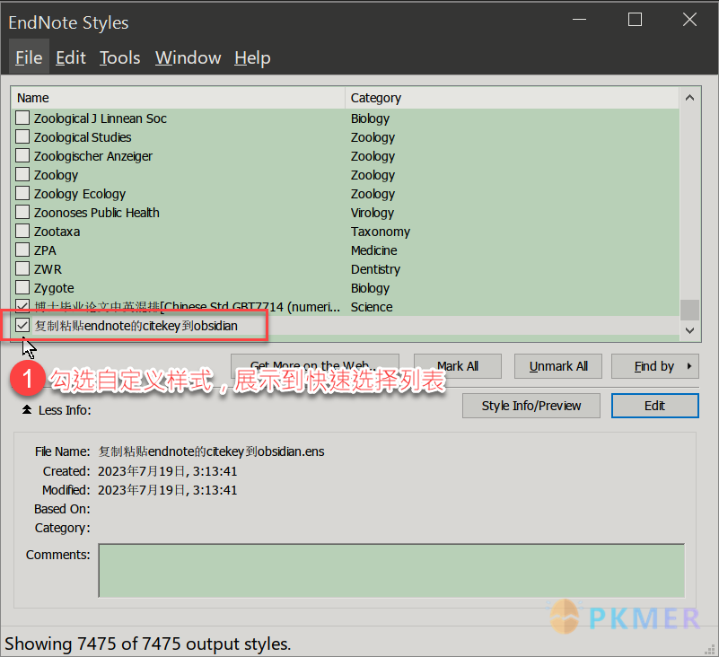Click scroll up arrow of styles list
This screenshot has width=719, height=657.
coord(689,98)
